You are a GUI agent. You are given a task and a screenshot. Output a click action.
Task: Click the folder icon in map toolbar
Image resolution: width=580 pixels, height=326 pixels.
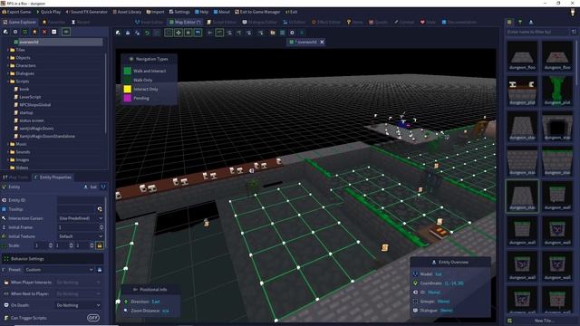click(x=273, y=33)
